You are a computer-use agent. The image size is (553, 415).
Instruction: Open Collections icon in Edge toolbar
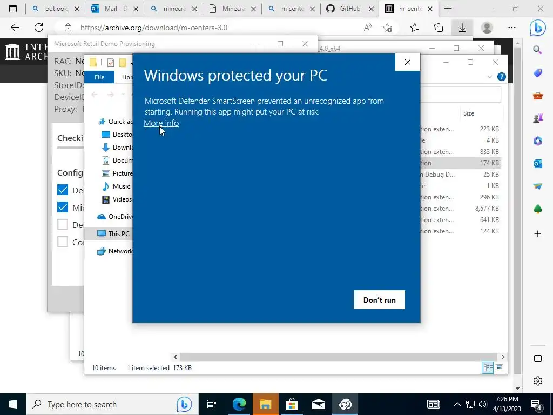[439, 28]
